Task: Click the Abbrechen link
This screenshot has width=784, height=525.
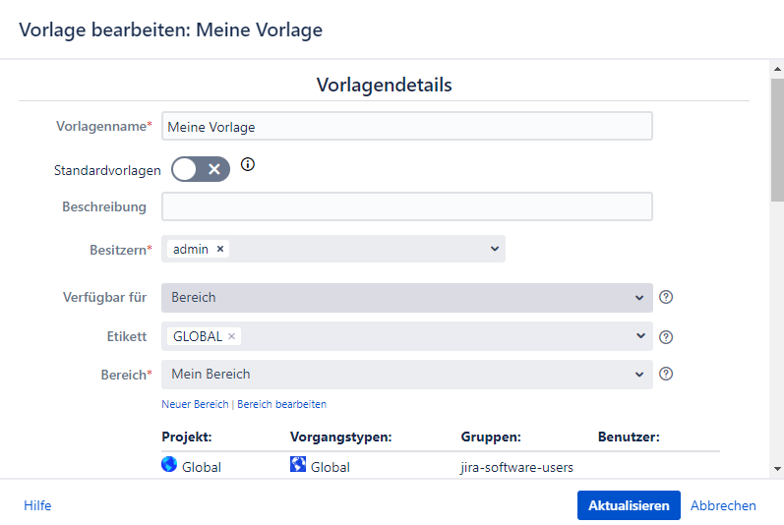Action: click(x=723, y=505)
